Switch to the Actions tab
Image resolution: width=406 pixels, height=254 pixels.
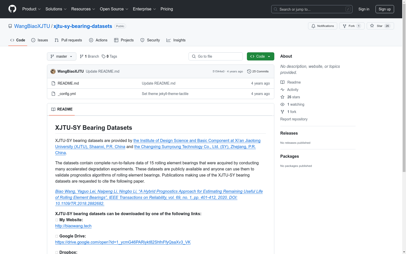pyautogui.click(x=98, y=40)
